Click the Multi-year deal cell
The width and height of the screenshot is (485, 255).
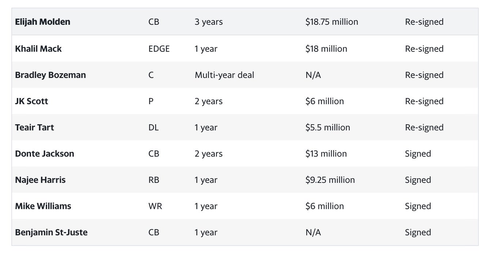coord(224,75)
